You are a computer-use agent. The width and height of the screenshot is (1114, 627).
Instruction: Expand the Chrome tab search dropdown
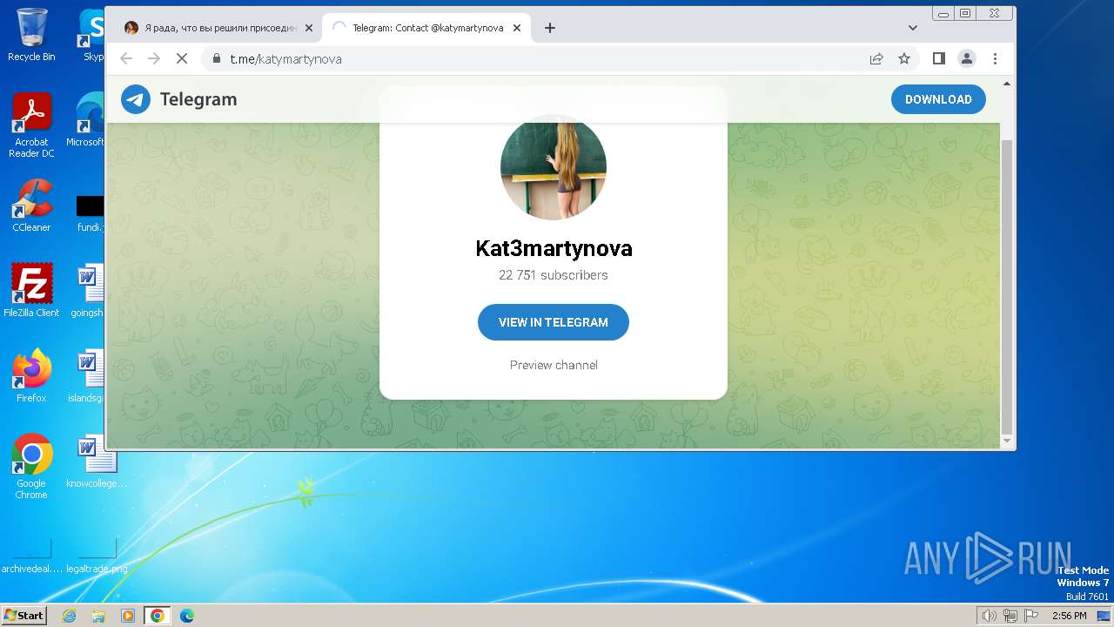pos(913,28)
